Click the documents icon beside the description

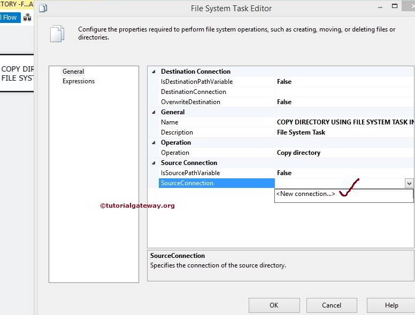tap(57, 33)
